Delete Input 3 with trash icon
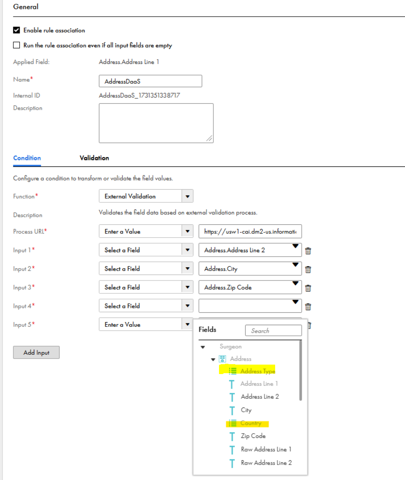This screenshot has height=480, width=405. (x=308, y=288)
